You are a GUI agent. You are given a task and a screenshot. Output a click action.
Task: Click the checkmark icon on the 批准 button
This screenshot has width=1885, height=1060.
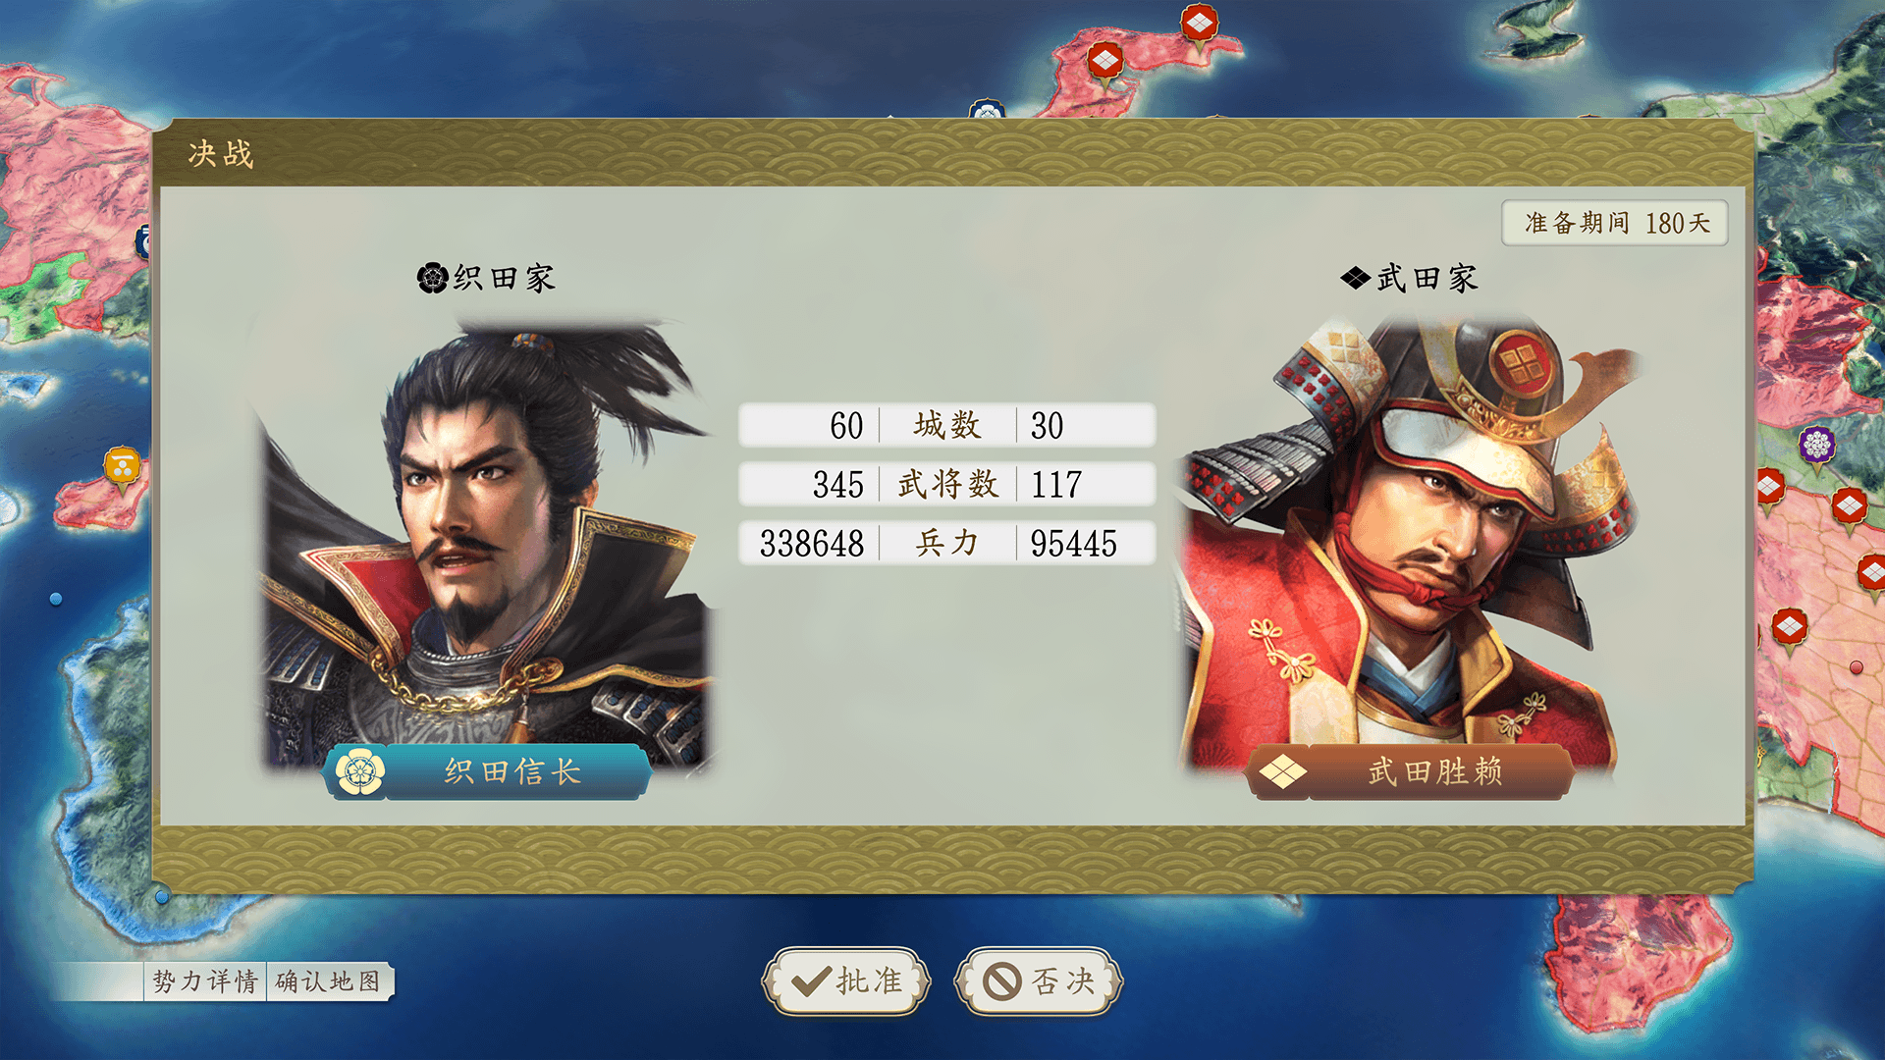click(x=811, y=981)
